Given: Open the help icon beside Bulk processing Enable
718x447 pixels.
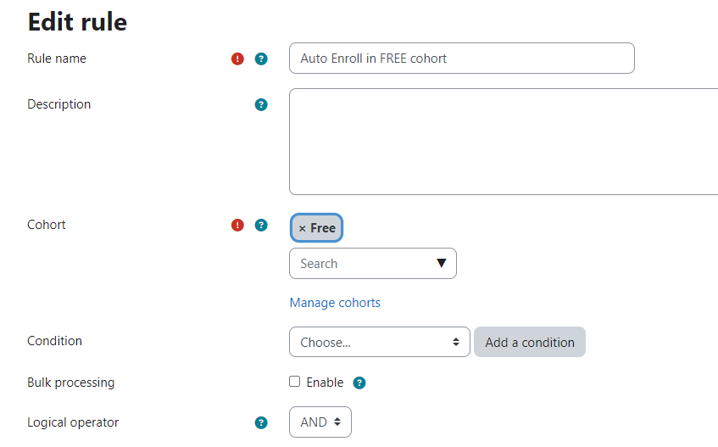Looking at the screenshot, I should click(x=359, y=383).
